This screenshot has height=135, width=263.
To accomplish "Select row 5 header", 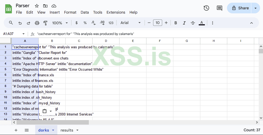I will [x=6, y=69].
